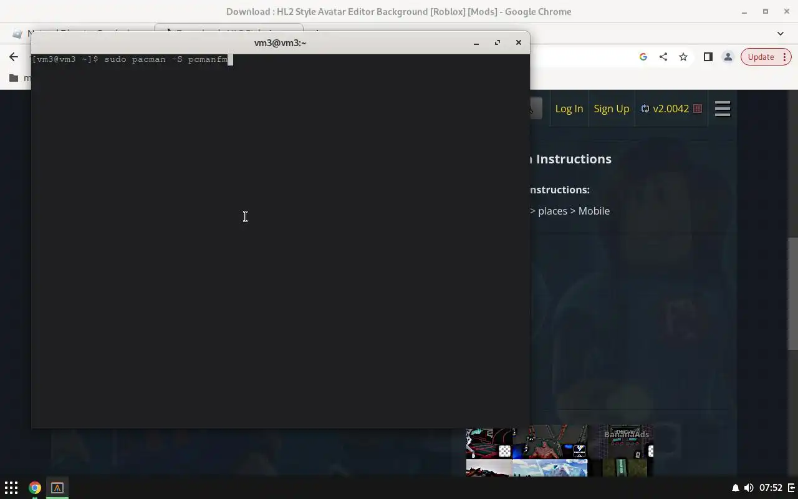The width and height of the screenshot is (798, 499).
Task: Click the terminal icon in the taskbar
Action: pos(57,488)
